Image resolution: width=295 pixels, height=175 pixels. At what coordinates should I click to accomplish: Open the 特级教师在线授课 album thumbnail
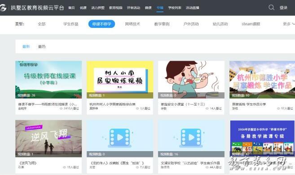pos(48,80)
